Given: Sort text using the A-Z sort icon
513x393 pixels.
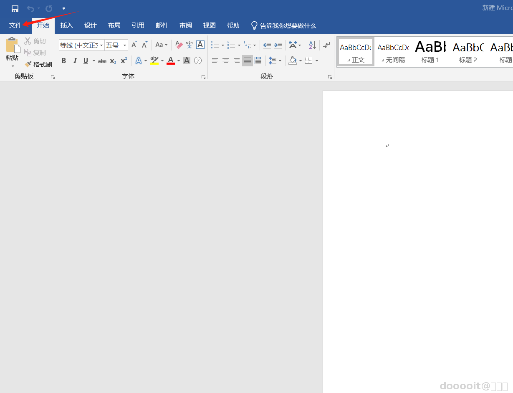Looking at the screenshot, I should click(312, 45).
